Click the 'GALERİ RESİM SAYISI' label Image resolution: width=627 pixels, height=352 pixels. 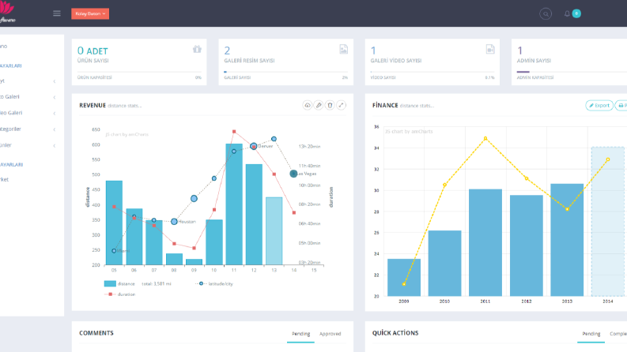pyautogui.click(x=249, y=61)
